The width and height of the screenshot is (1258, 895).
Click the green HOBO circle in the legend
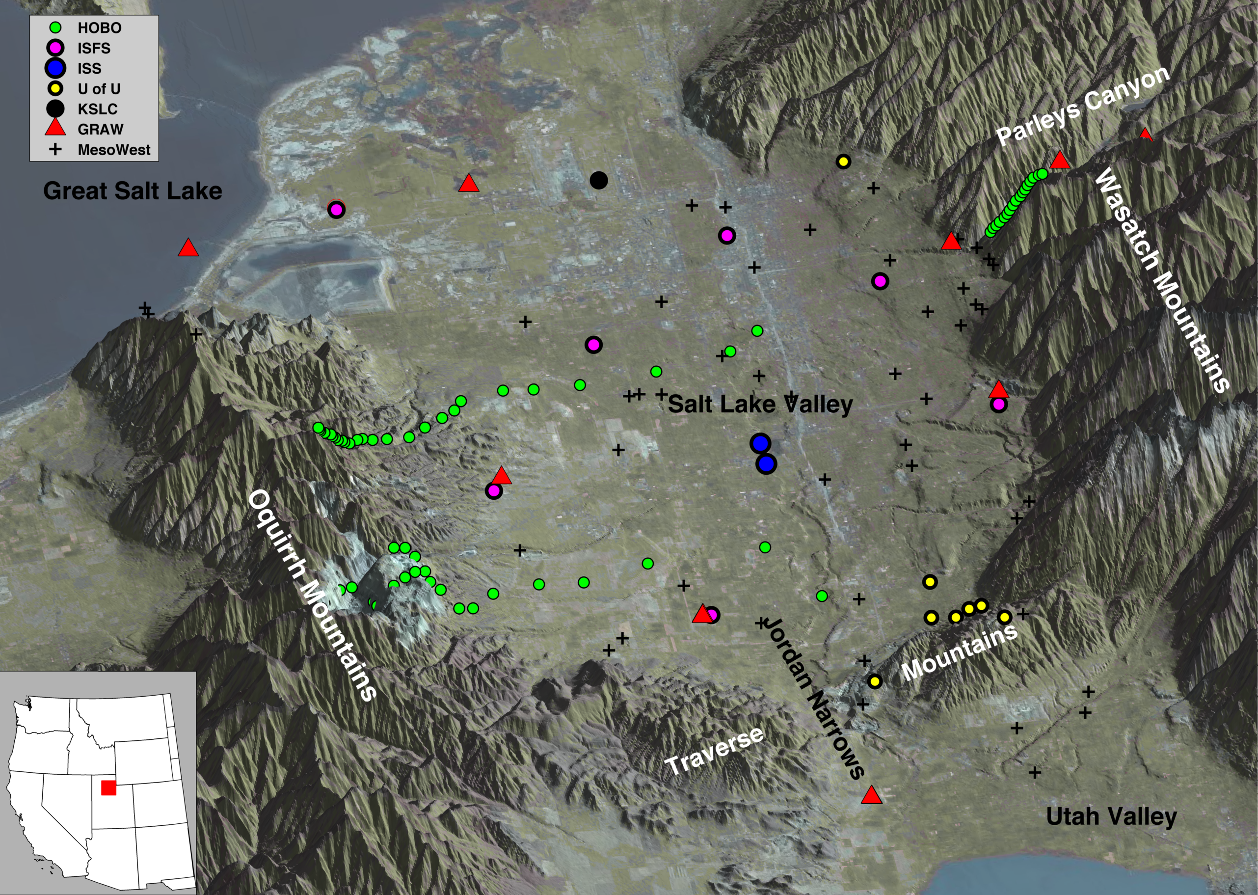(55, 27)
